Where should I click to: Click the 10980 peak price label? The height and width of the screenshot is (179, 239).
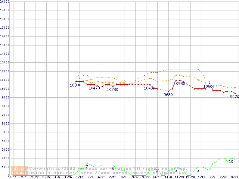pyautogui.click(x=179, y=84)
